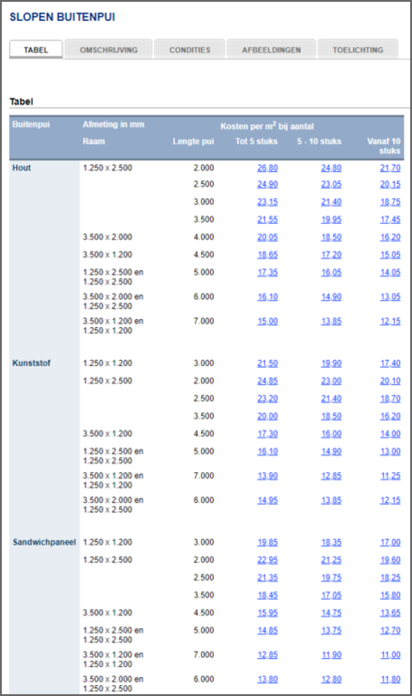Open the 21,70 cost link
Screen dimensions: 412x696
coord(390,168)
